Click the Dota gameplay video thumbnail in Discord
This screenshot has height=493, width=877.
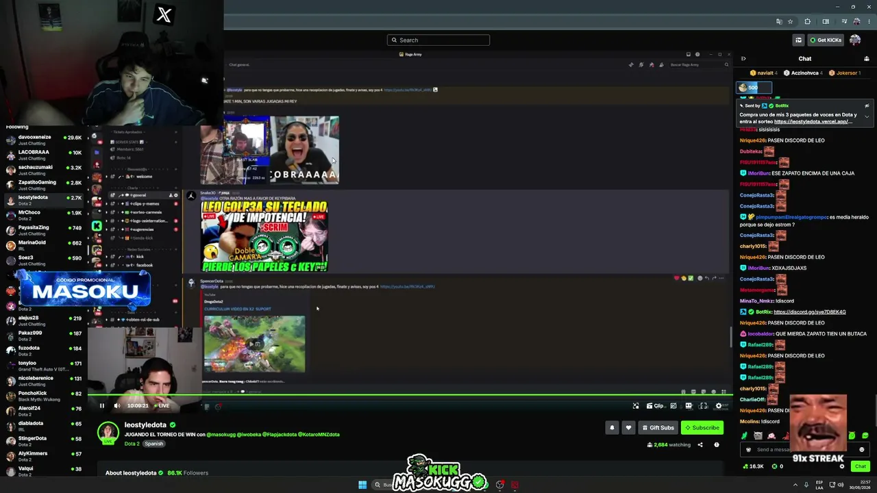(x=254, y=344)
